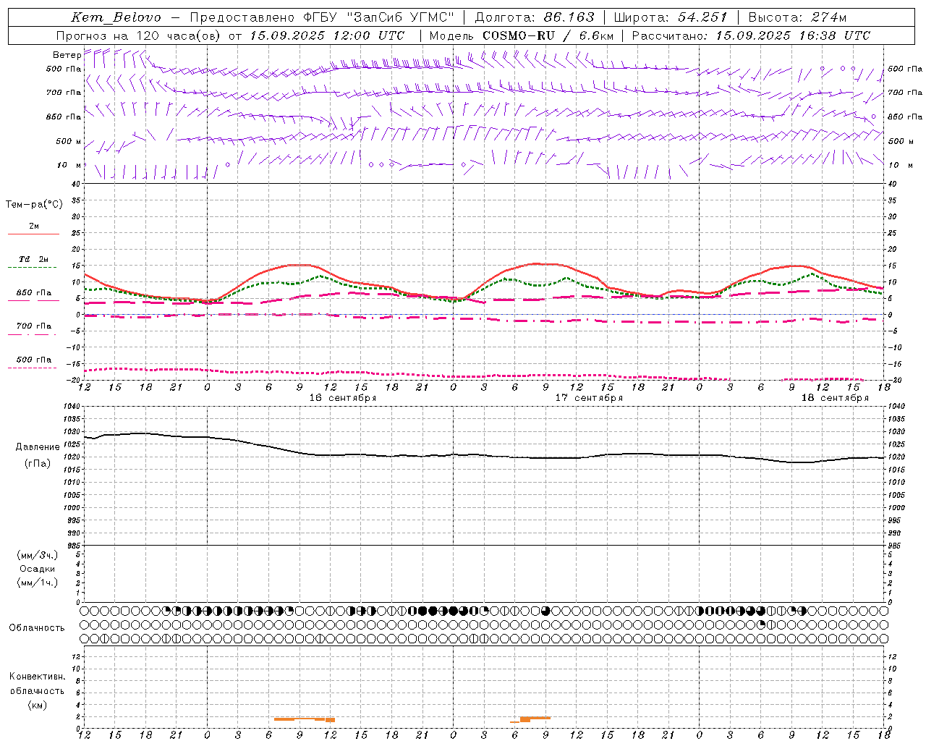
Task: Click the Высота: 274м value
Action: coord(797,17)
